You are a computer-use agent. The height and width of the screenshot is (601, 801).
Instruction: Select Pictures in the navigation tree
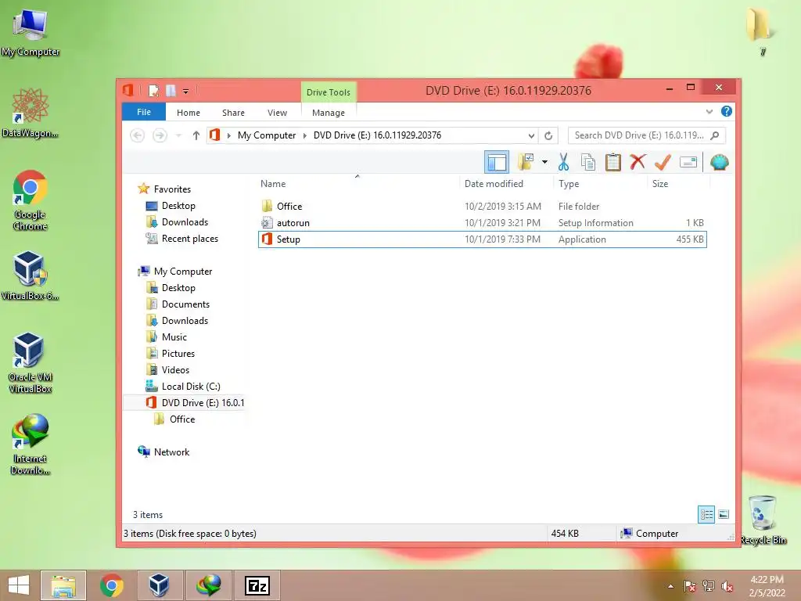(x=178, y=353)
